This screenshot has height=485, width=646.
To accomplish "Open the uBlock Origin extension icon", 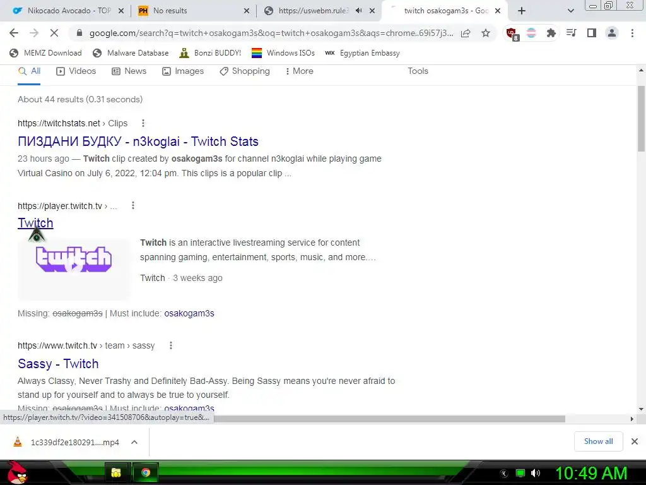I will coord(512,33).
